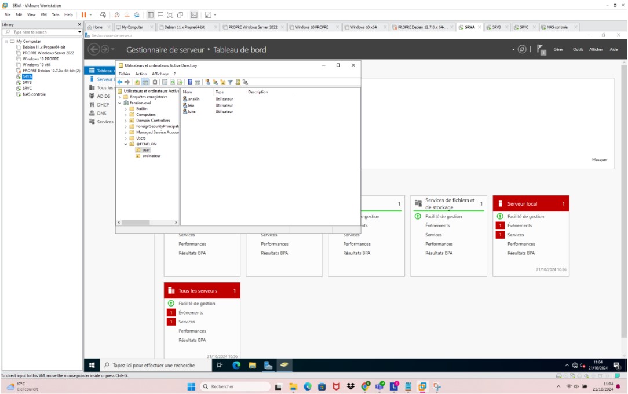
Task: Collapse the @FENELON organizational unit
Action: [x=126, y=144]
